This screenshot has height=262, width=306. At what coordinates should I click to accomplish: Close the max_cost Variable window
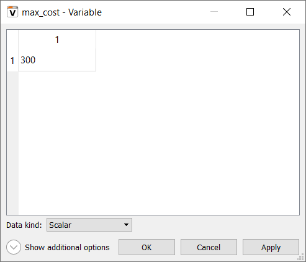pyautogui.click(x=287, y=12)
